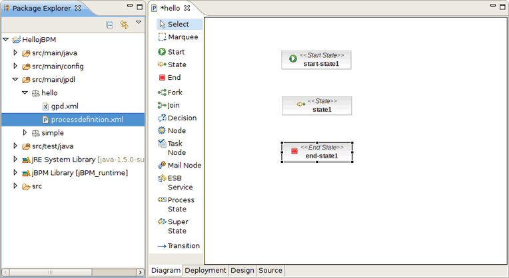The image size is (509, 278).
Task: Expand JRE System Library node
Action: [15, 159]
